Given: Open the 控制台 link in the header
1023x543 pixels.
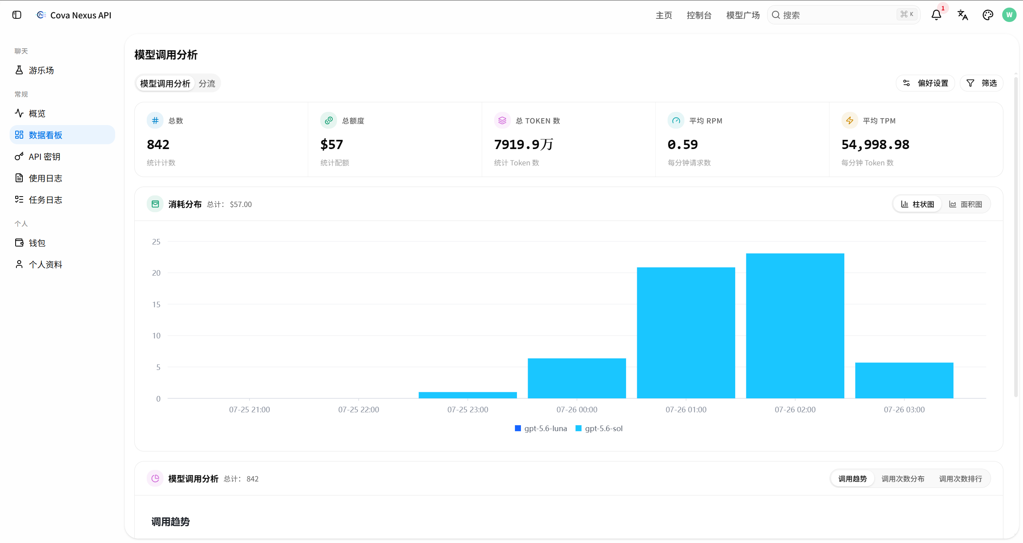Looking at the screenshot, I should [699, 15].
